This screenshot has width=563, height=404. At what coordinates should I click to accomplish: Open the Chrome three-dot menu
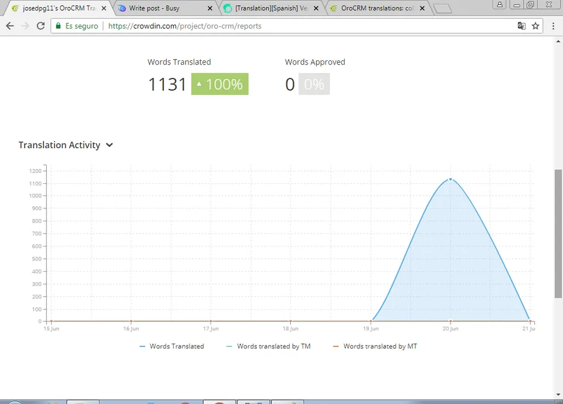tap(553, 26)
